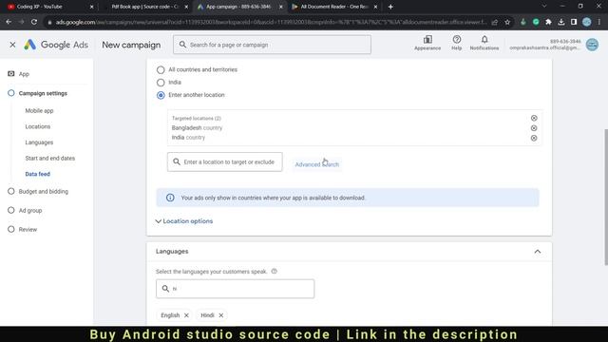The width and height of the screenshot is (608, 342).
Task: Open Chrome three-dot menu
Action: (599, 22)
